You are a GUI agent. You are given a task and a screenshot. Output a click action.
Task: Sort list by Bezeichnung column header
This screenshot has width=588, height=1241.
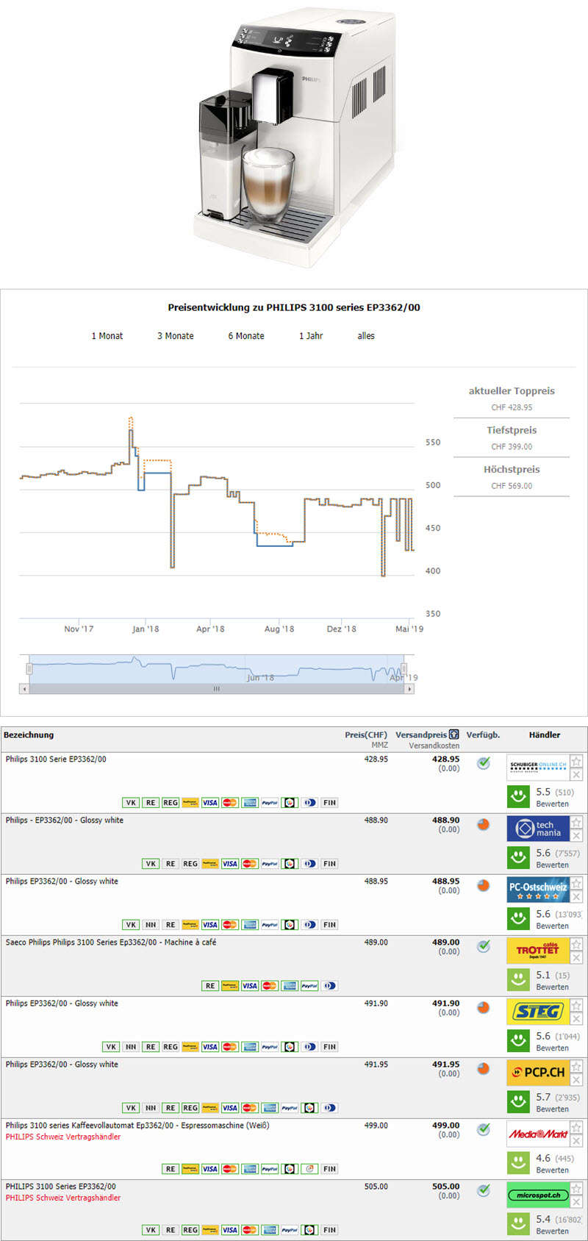tap(29, 734)
